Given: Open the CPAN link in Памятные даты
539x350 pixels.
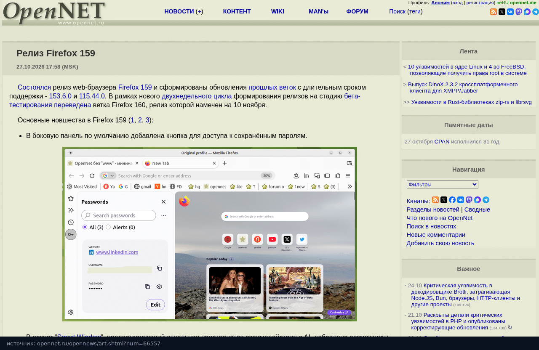Looking at the screenshot, I should 442,141.
